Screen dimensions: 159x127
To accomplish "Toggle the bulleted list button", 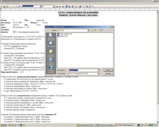I will [76, 6].
